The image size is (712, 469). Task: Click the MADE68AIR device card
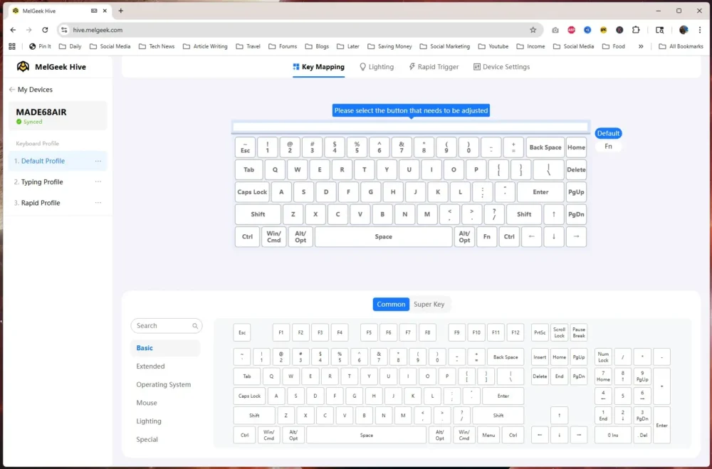coord(58,116)
